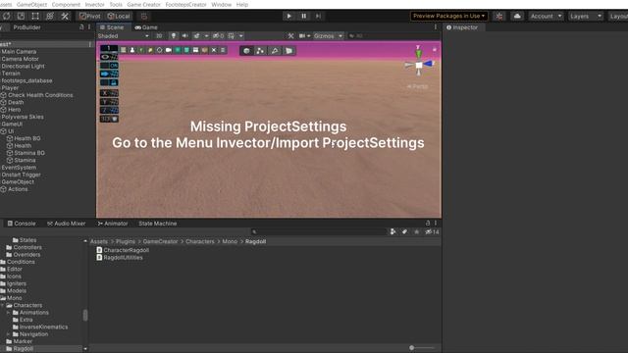Select Stamina BG in Hierarchy
Screen dimensions: 628x353
(x=29, y=153)
